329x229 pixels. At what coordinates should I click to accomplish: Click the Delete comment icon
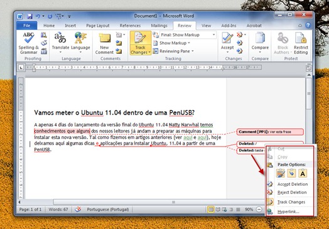pyautogui.click(x=119, y=34)
